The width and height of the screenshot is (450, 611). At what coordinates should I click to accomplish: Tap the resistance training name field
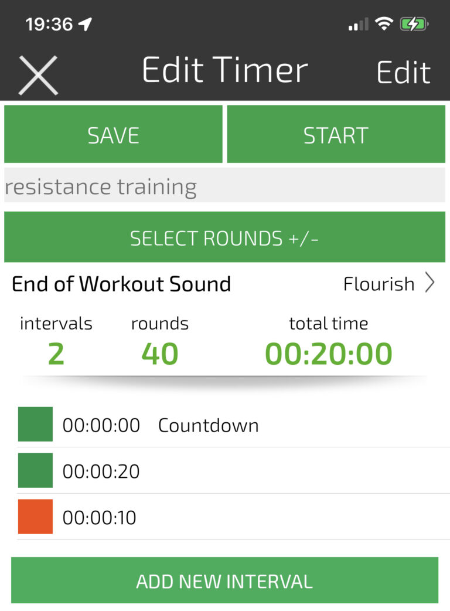tap(224, 186)
